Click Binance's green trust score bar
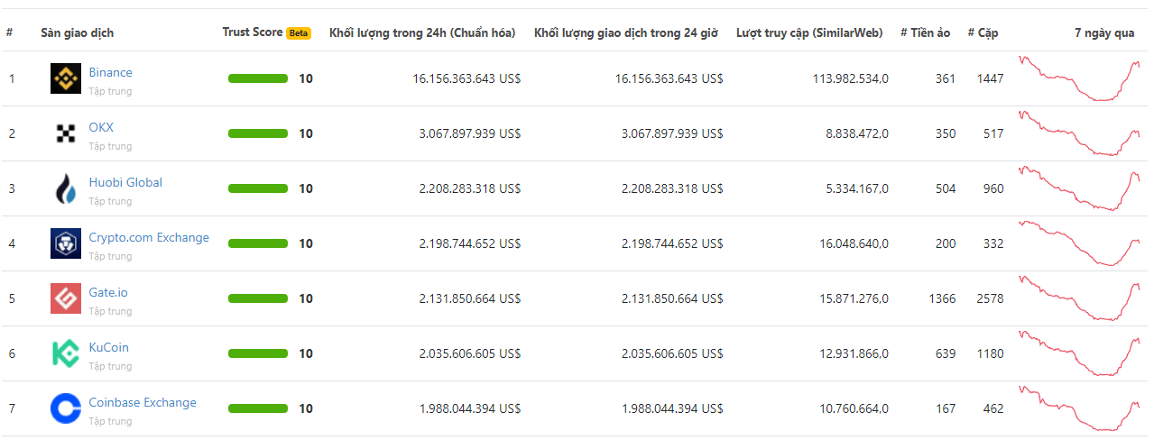The width and height of the screenshot is (1154, 440). [258, 78]
